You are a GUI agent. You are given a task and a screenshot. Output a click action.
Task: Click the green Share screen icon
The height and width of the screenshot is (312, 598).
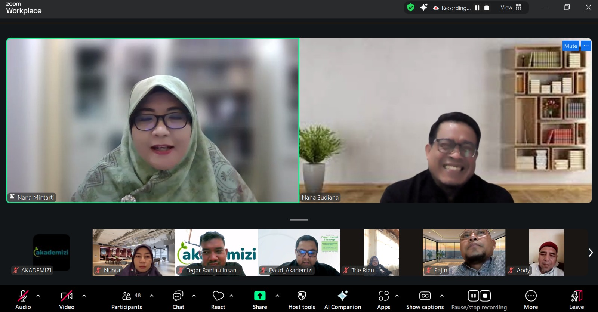coord(260,296)
